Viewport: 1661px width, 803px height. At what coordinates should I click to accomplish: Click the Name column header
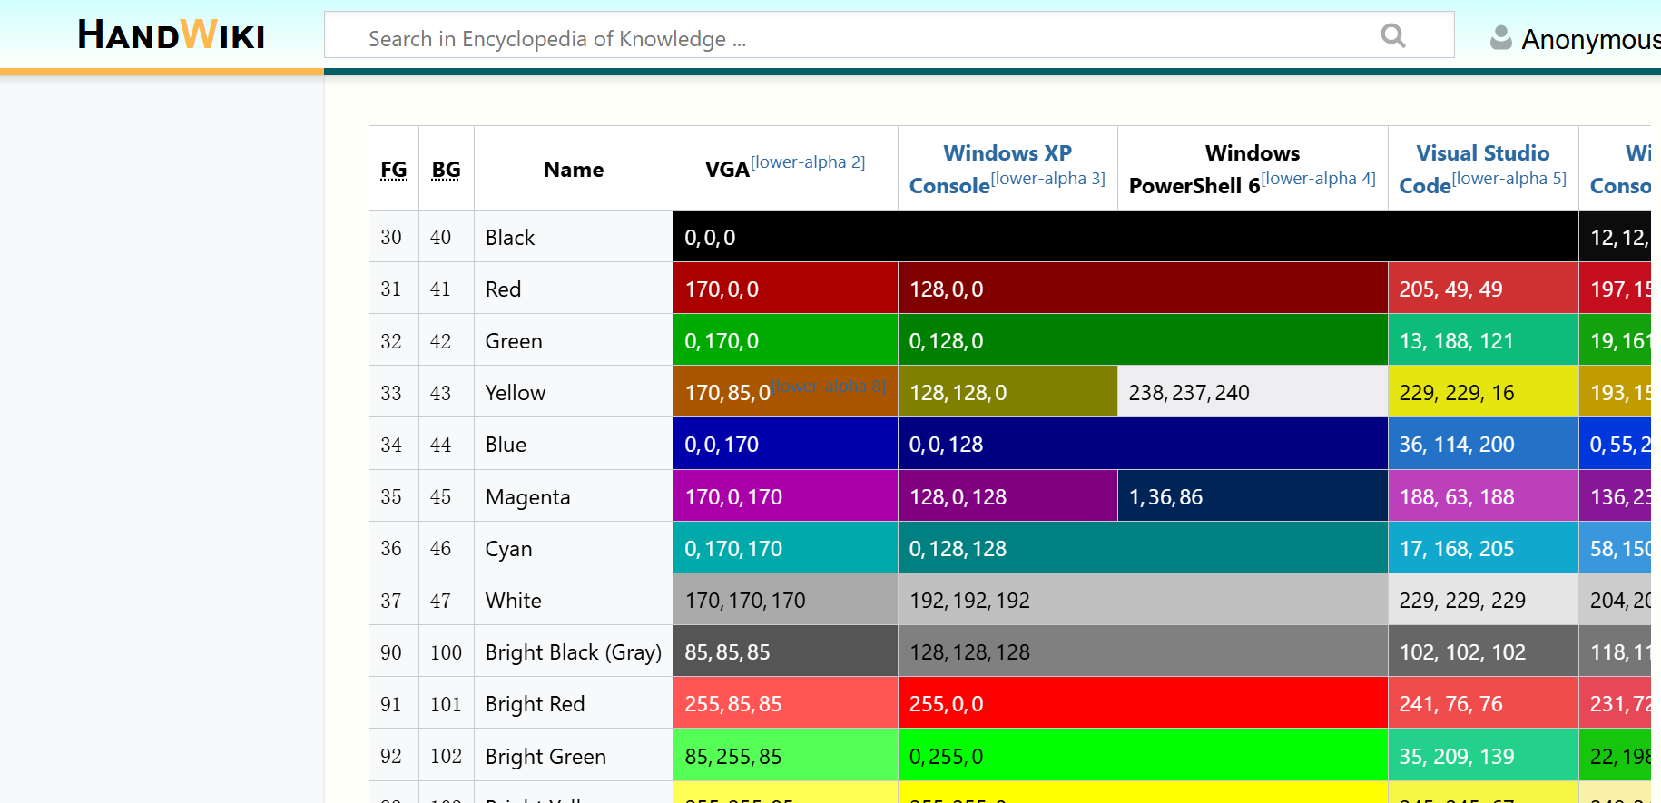pyautogui.click(x=574, y=170)
